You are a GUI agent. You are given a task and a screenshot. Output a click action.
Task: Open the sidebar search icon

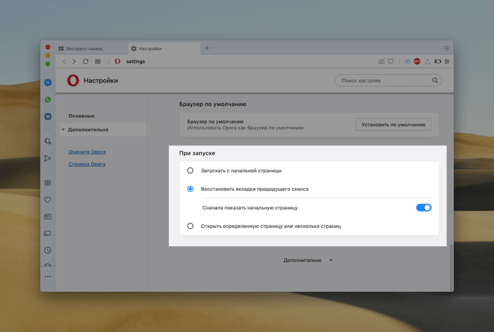[x=48, y=141]
